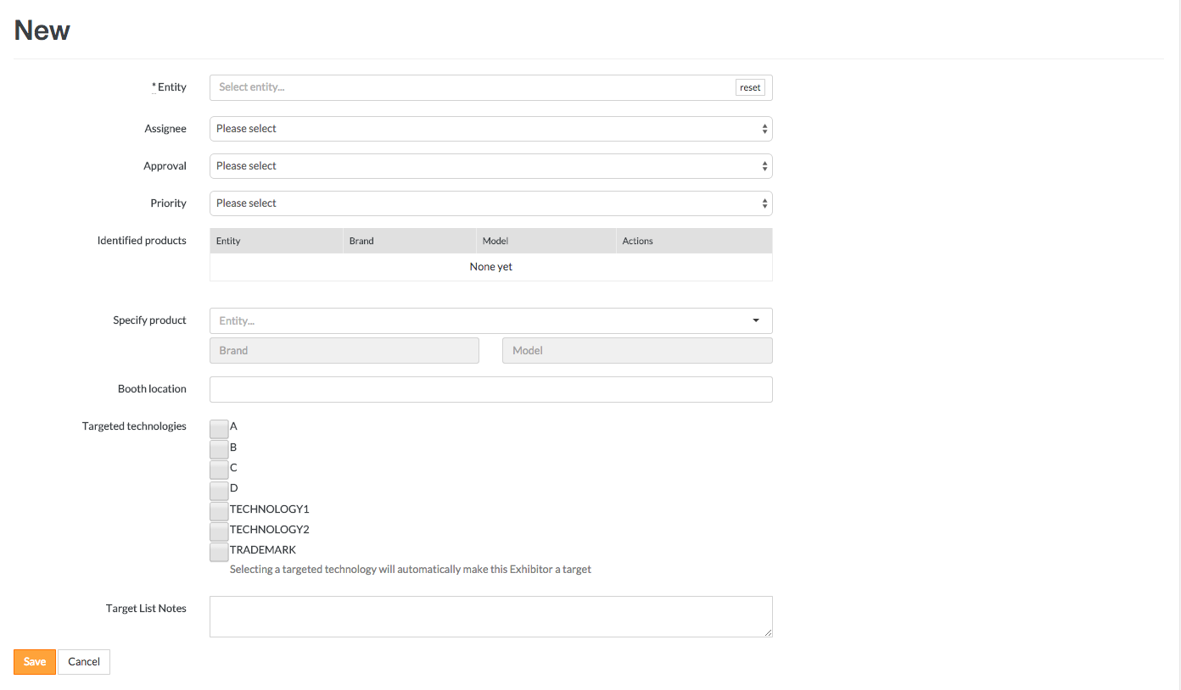Click the Actions column header in products table

pyautogui.click(x=638, y=241)
